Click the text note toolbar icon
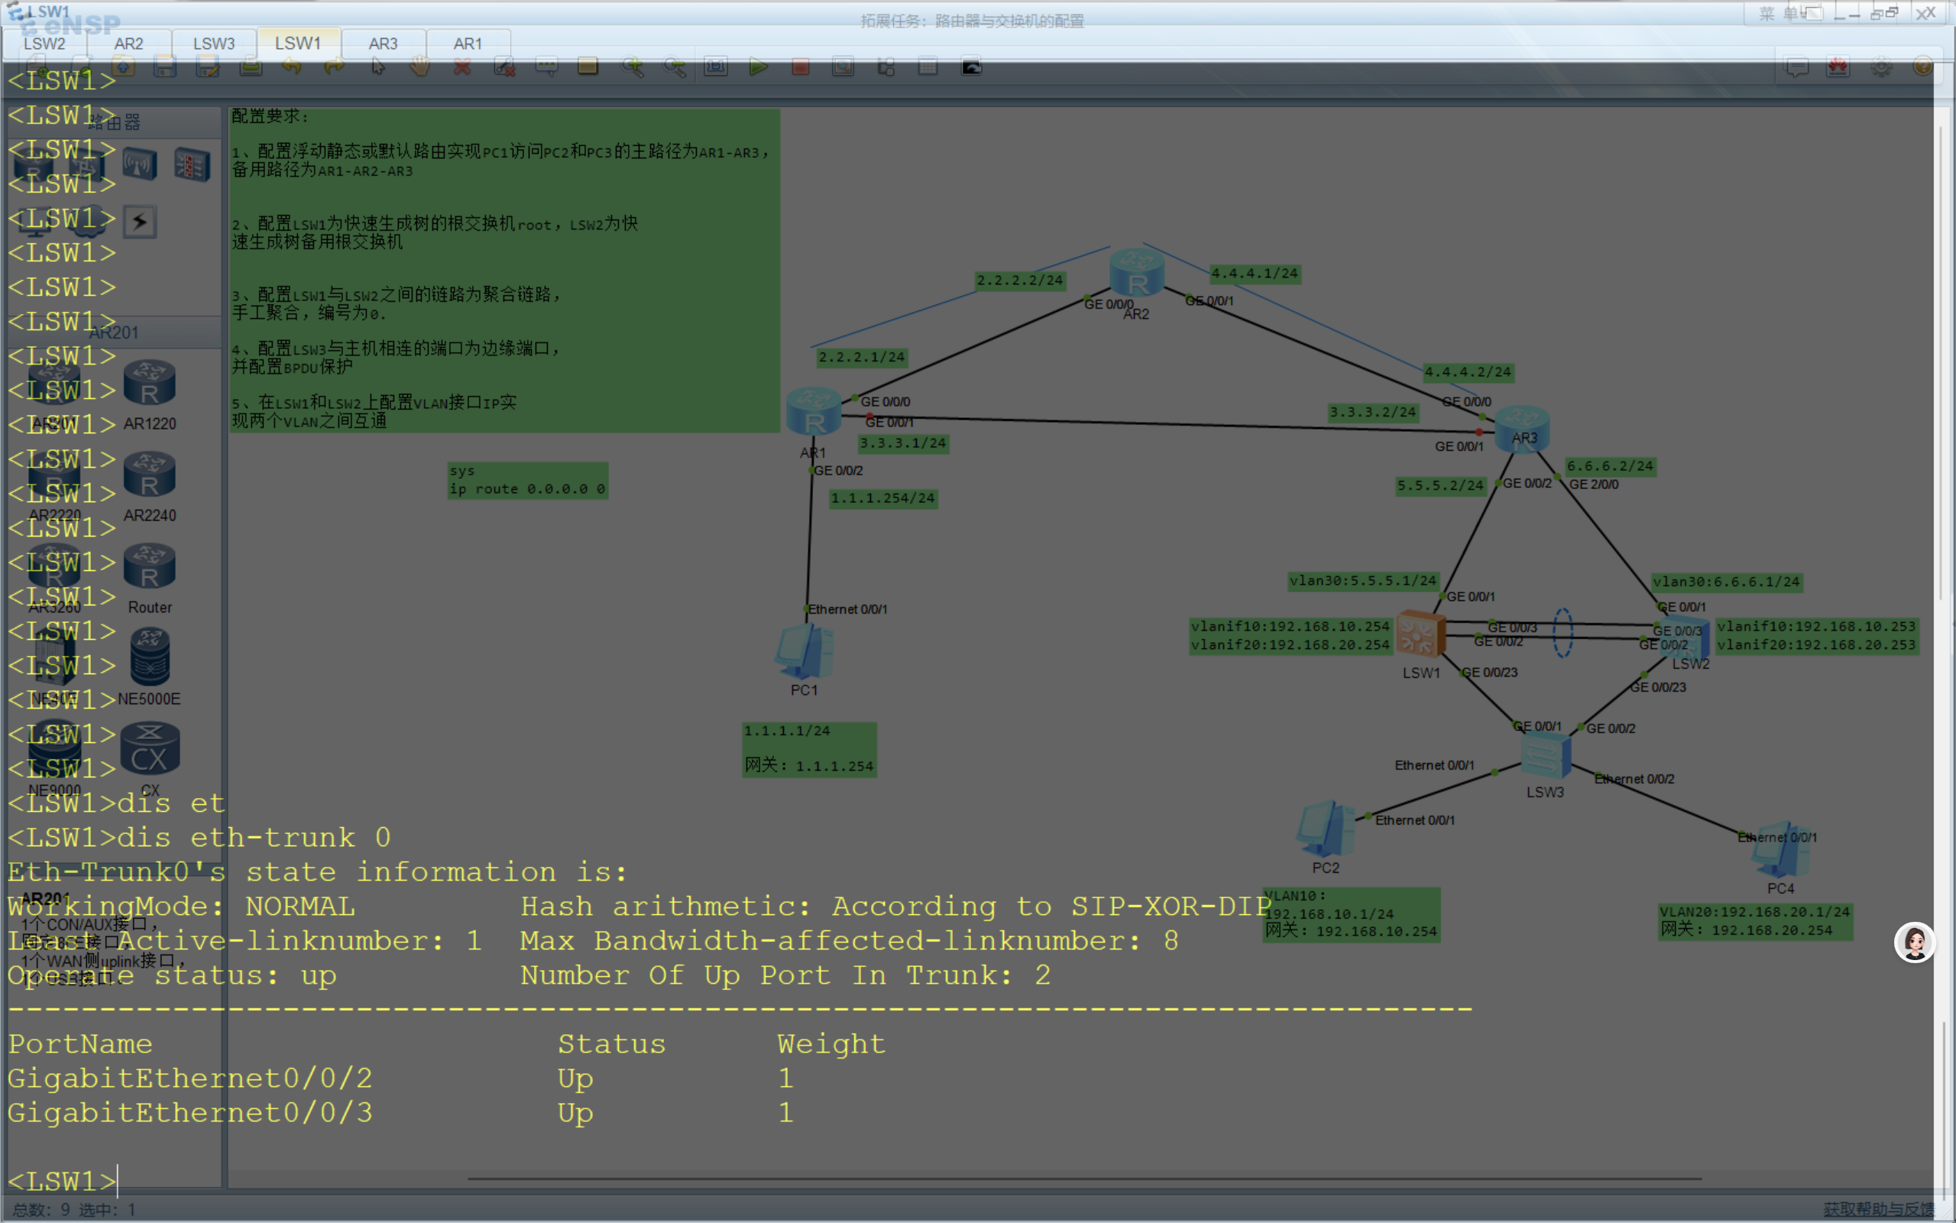The width and height of the screenshot is (1956, 1223). pos(546,67)
